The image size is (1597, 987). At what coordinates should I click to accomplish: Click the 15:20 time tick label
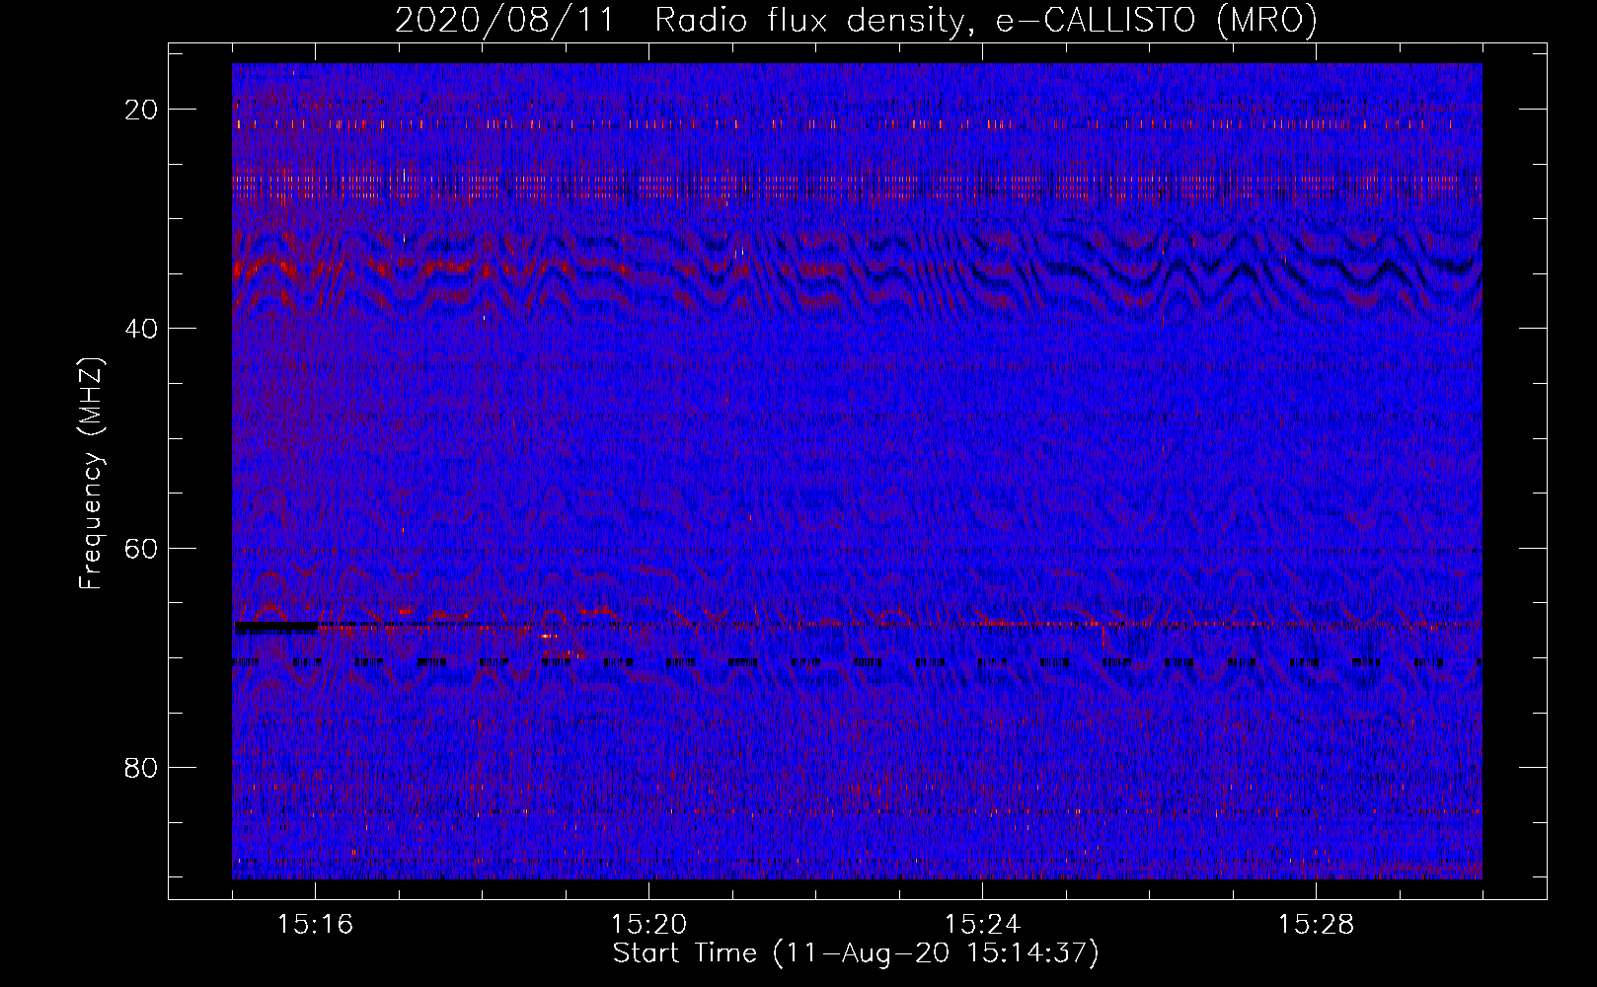click(648, 925)
